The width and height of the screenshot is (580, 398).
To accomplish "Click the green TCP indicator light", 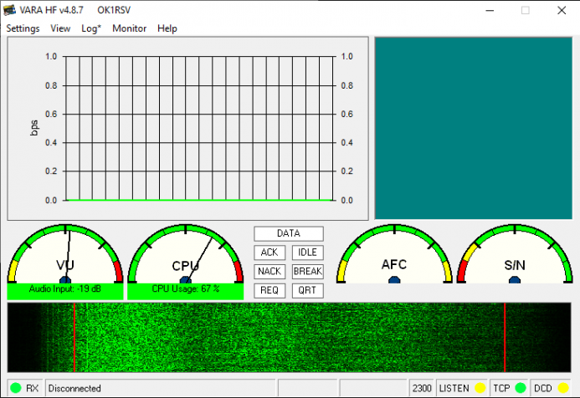I will (x=521, y=388).
